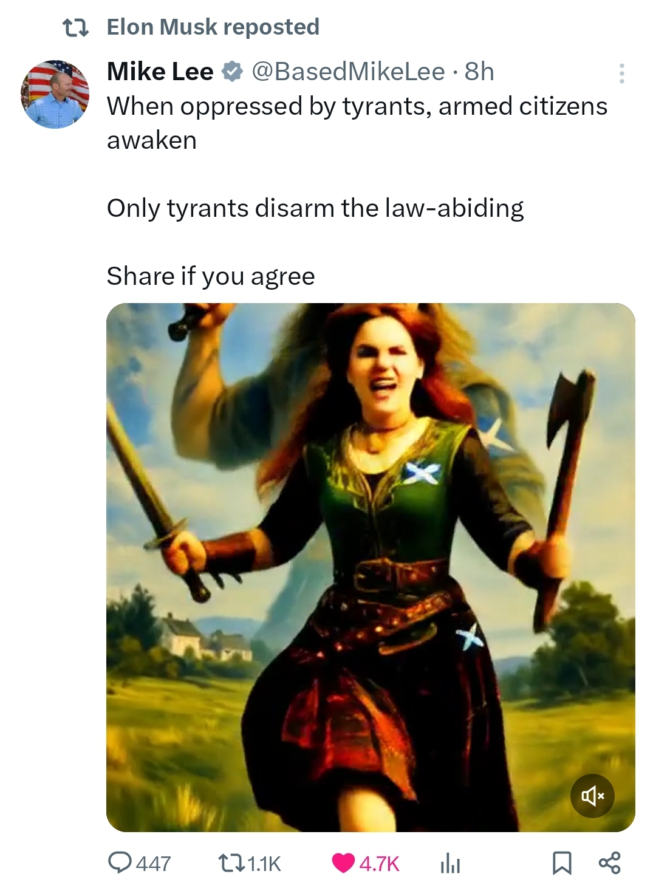656x888 pixels.
Task: Click the 4.7K likes count
Action: pos(379,863)
